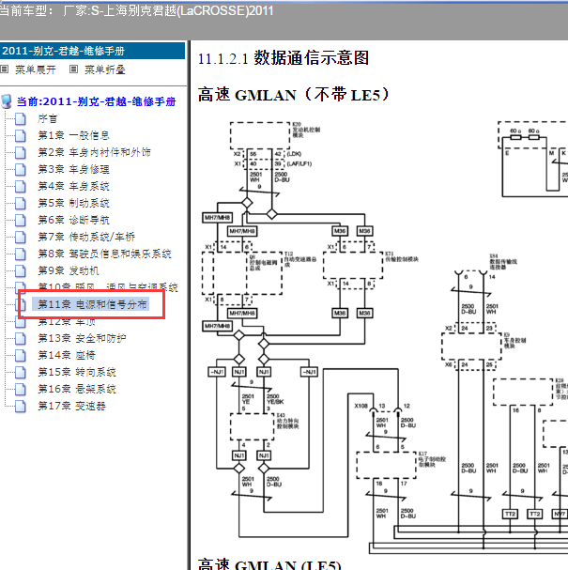Open 第1章 一般信息

[x=74, y=135]
